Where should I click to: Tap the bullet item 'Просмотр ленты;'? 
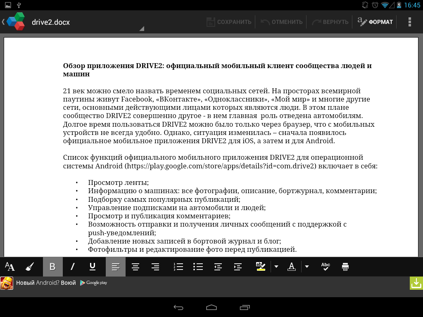[119, 182]
